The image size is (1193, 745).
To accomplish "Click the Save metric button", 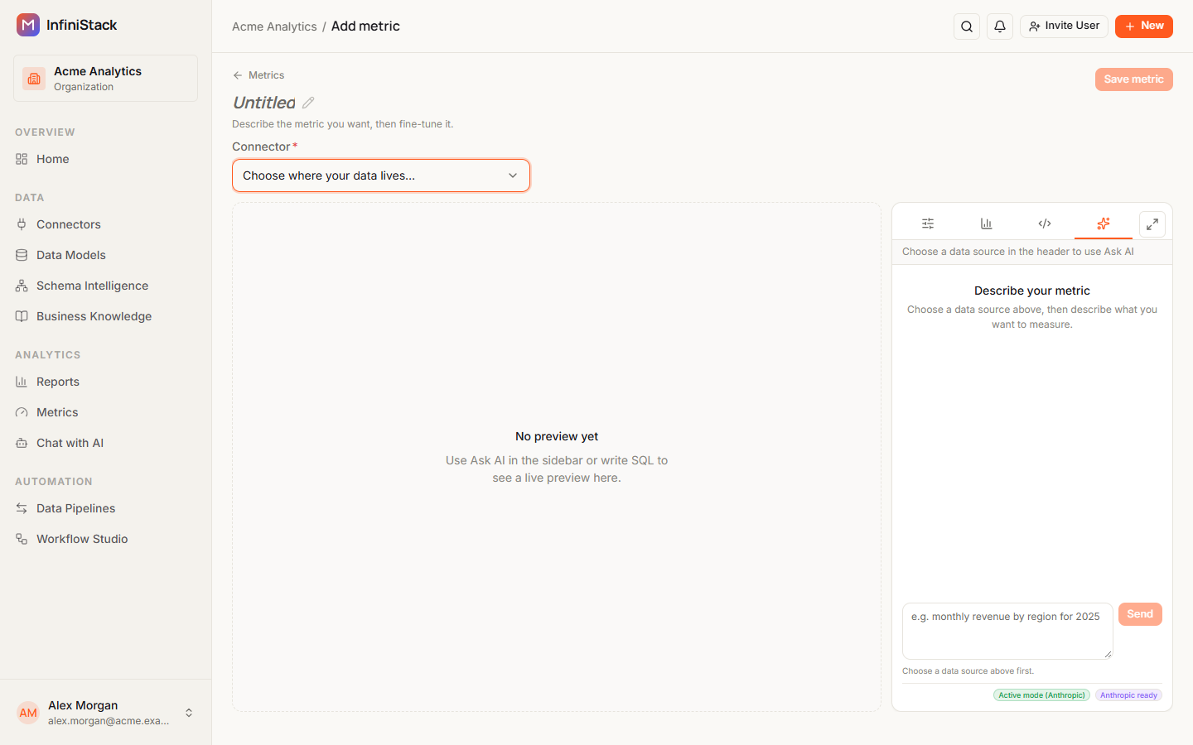I will click(x=1133, y=79).
